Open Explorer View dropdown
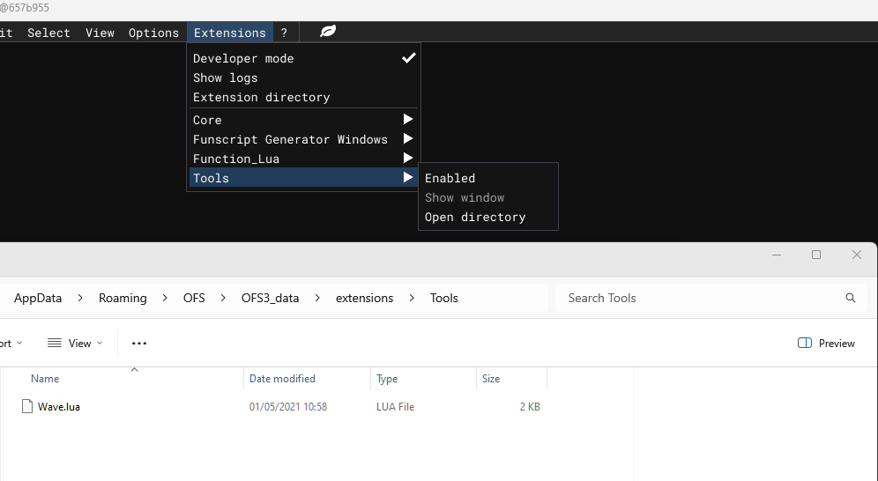This screenshot has width=878, height=481. 75,344
